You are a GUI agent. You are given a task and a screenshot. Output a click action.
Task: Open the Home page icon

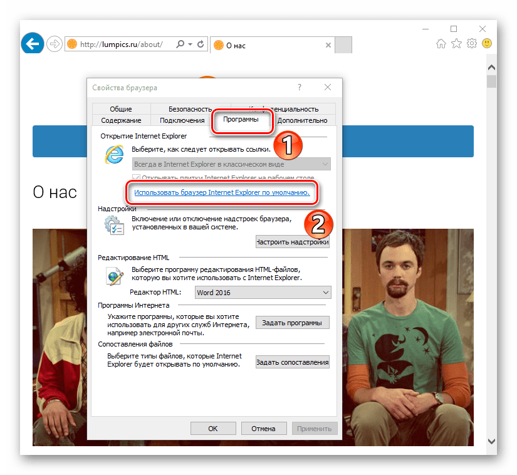coord(441,44)
